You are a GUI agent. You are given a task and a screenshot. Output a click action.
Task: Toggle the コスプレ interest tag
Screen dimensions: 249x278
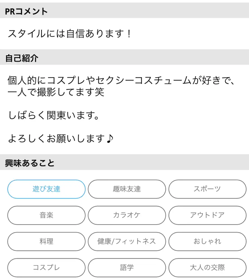click(46, 267)
